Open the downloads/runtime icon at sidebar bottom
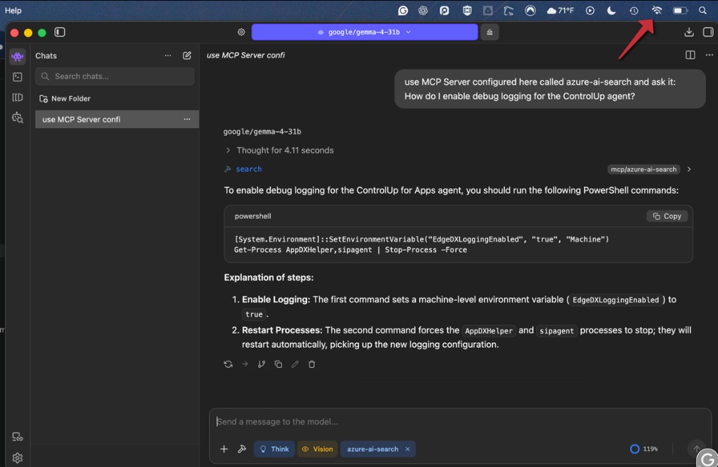718x467 pixels. 18,437
